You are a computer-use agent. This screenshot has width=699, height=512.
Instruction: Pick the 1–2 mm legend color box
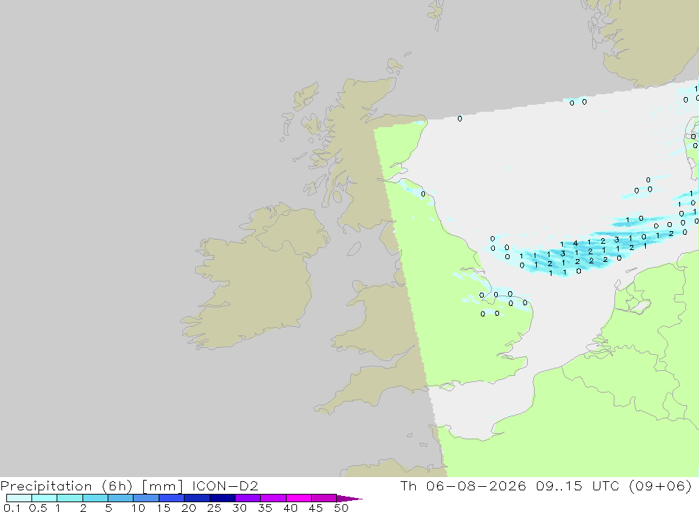(70, 498)
